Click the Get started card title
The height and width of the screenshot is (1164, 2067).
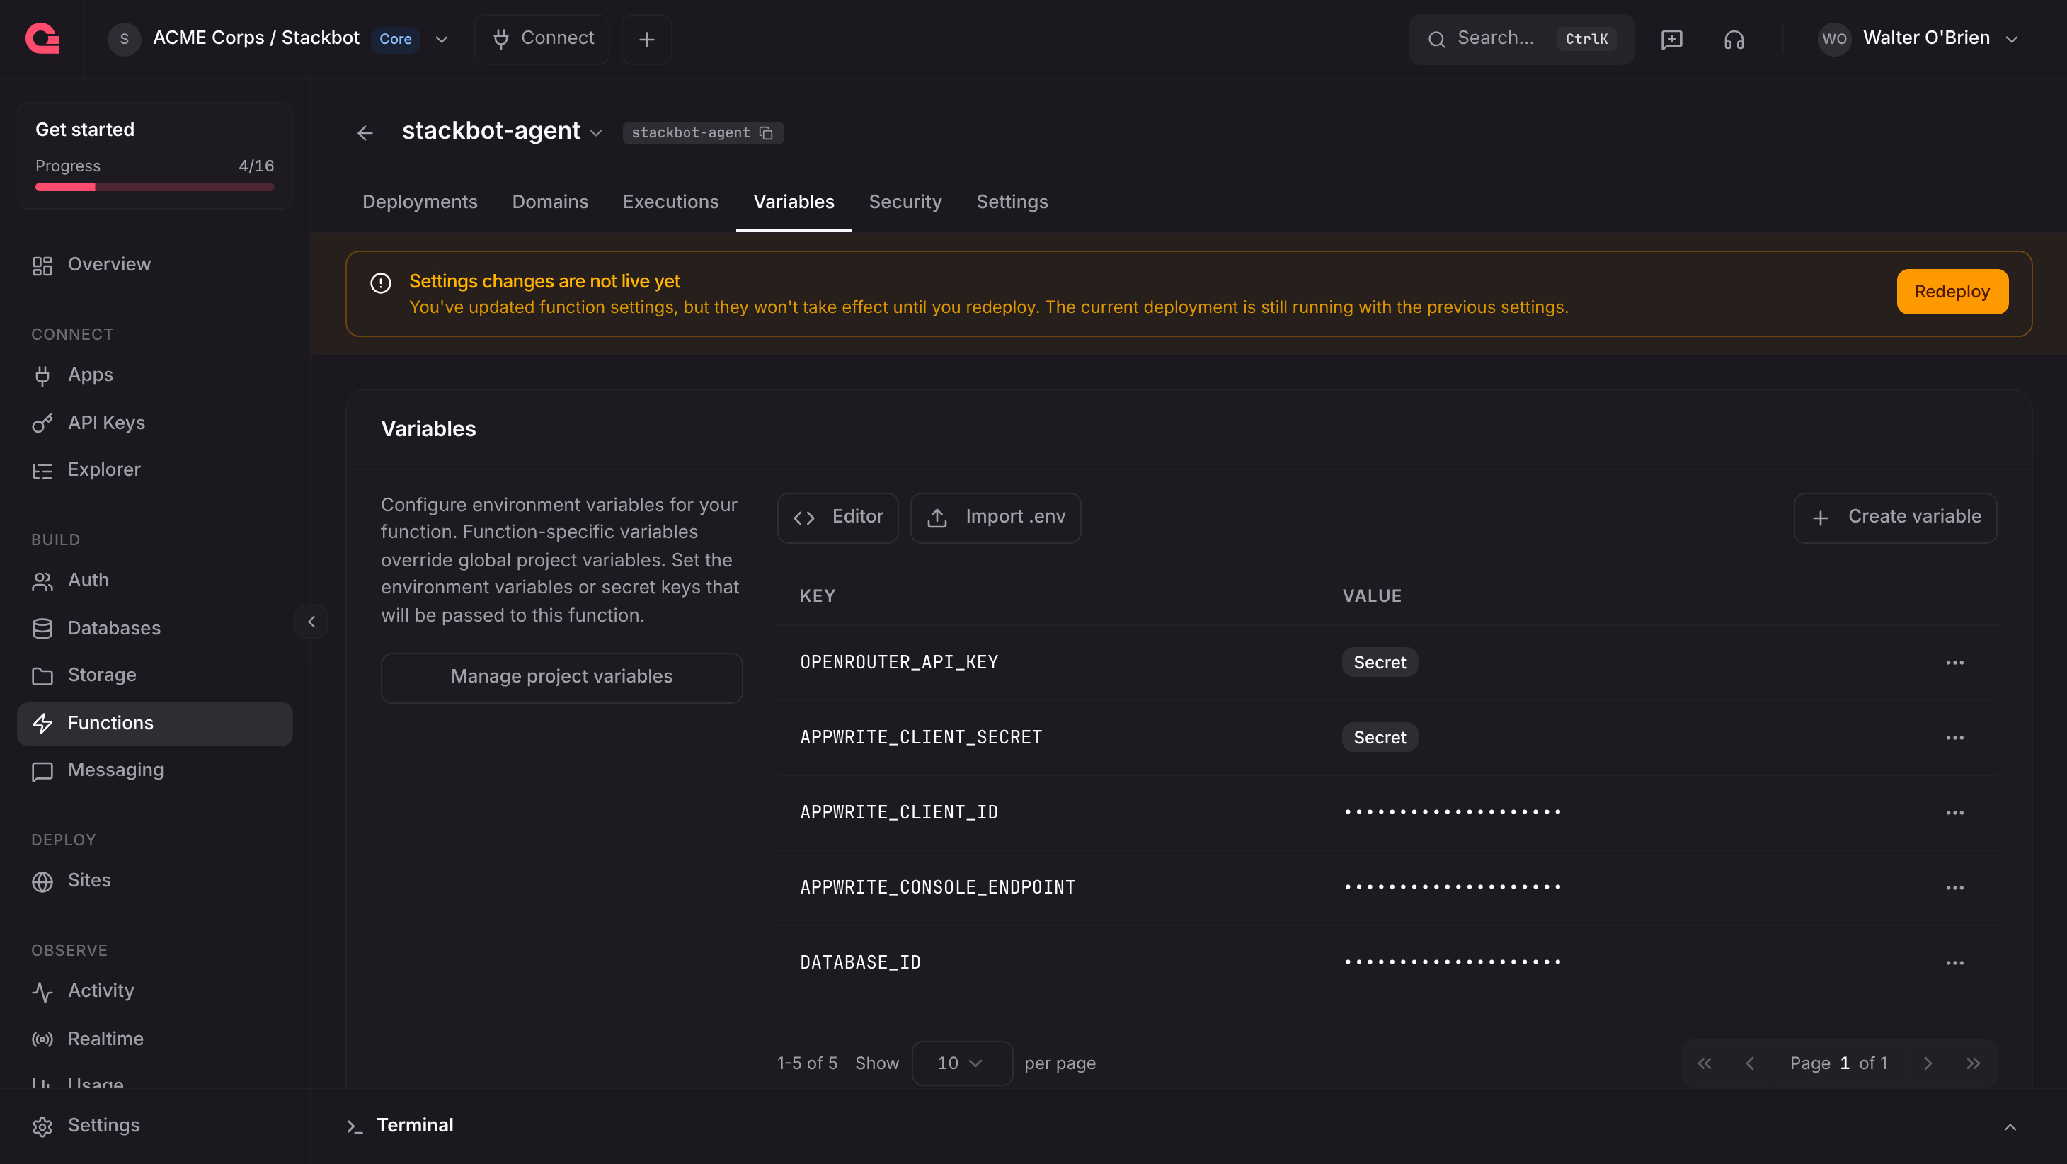[85, 130]
